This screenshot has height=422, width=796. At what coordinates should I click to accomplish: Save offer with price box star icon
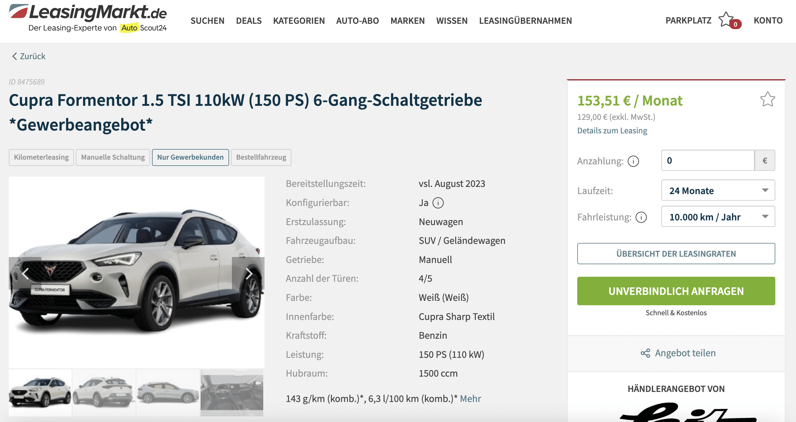pos(767,99)
